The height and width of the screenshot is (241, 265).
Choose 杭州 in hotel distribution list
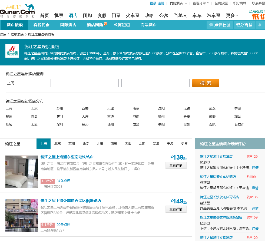[x=161, y=117]
